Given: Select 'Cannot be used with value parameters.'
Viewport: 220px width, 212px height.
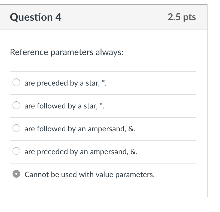Looking at the screenshot, I should coord(16,174).
